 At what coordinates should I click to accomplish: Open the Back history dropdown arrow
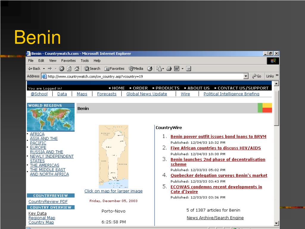click(x=44, y=69)
